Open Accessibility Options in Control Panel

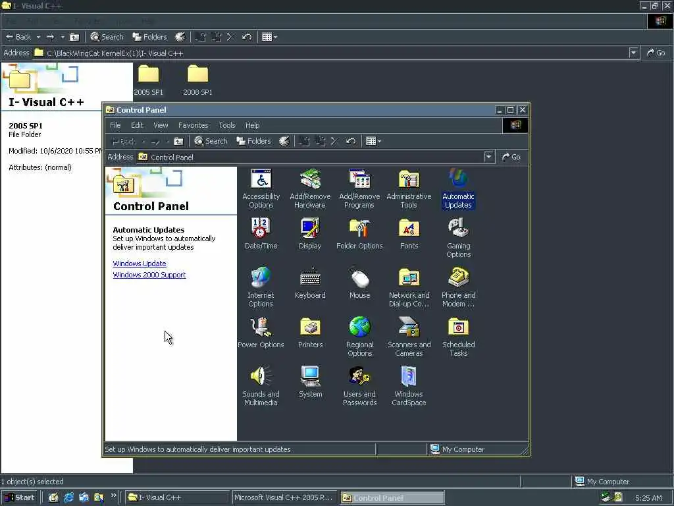click(x=261, y=189)
